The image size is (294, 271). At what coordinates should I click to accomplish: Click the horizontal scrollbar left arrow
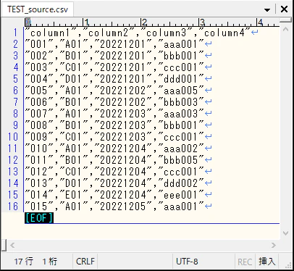pyautogui.click(x=12, y=246)
